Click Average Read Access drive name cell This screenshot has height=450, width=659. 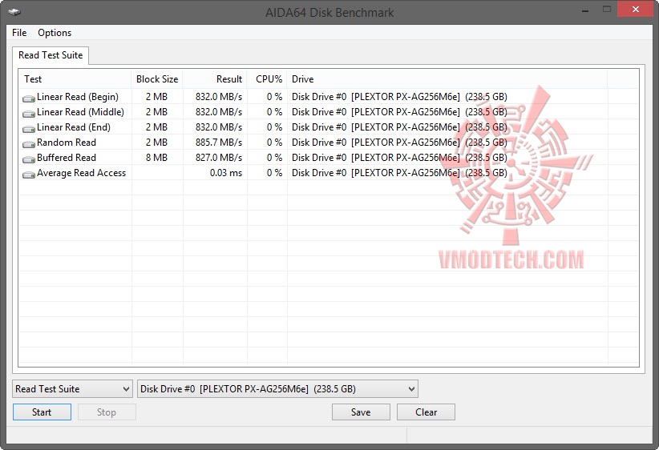(399, 173)
